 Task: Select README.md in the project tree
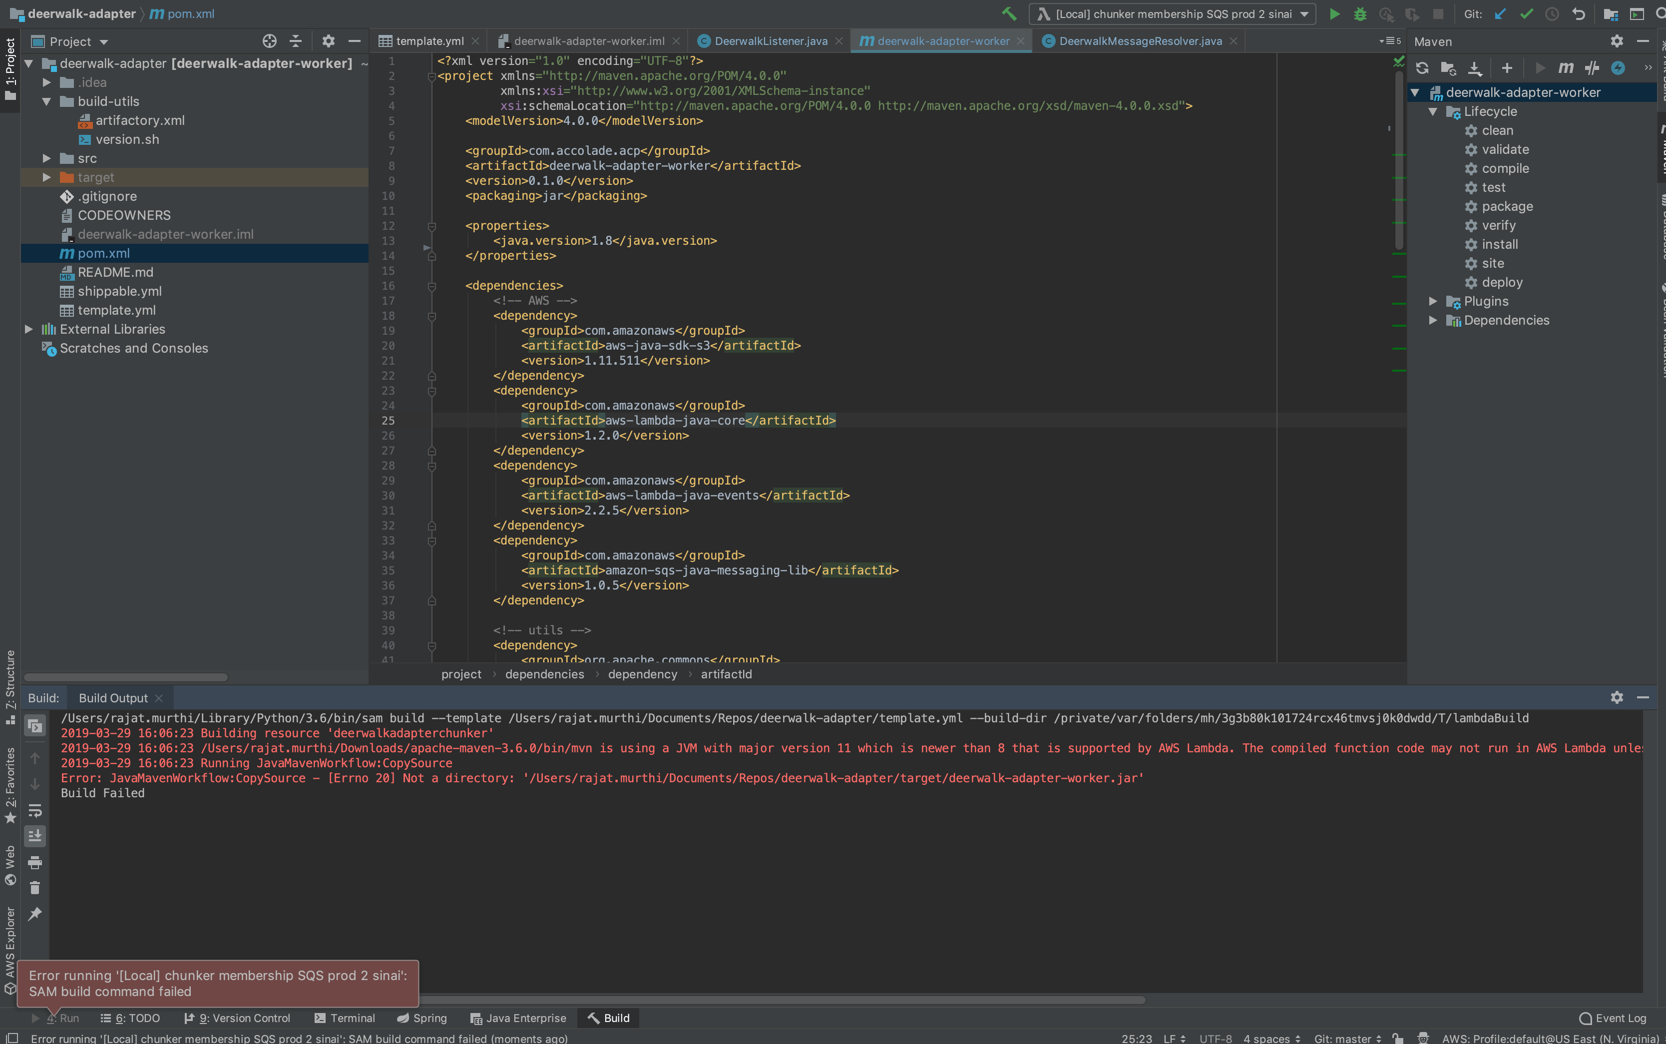(x=115, y=273)
